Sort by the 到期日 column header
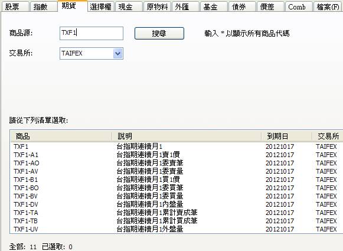Viewport: 343px width, 251px height. coord(286,136)
